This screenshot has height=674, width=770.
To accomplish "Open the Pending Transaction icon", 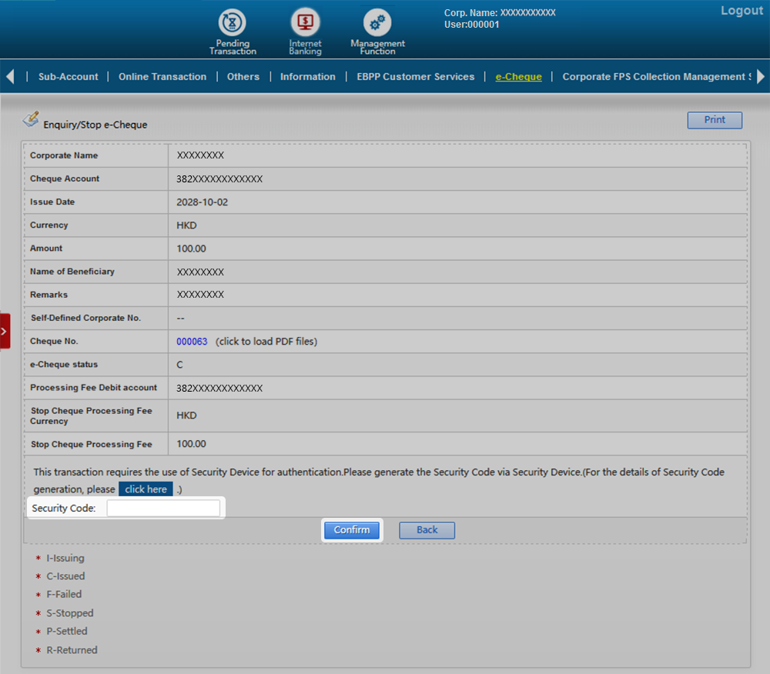I will click(x=232, y=22).
